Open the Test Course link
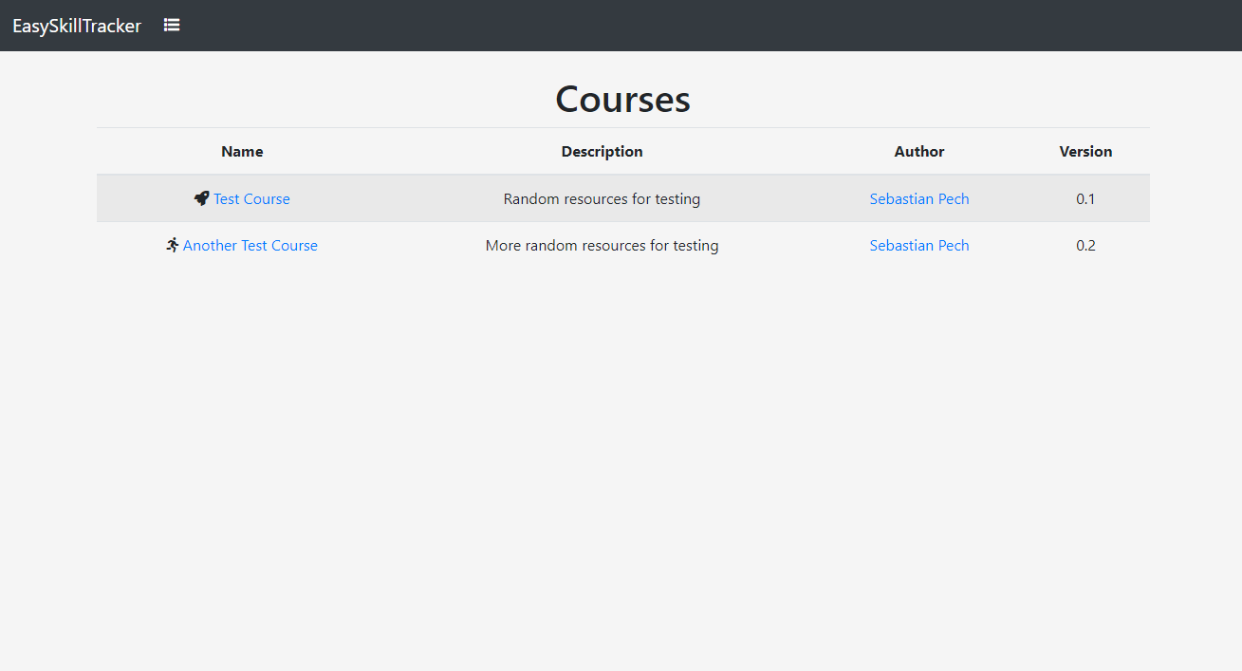This screenshot has height=671, width=1242. (251, 198)
